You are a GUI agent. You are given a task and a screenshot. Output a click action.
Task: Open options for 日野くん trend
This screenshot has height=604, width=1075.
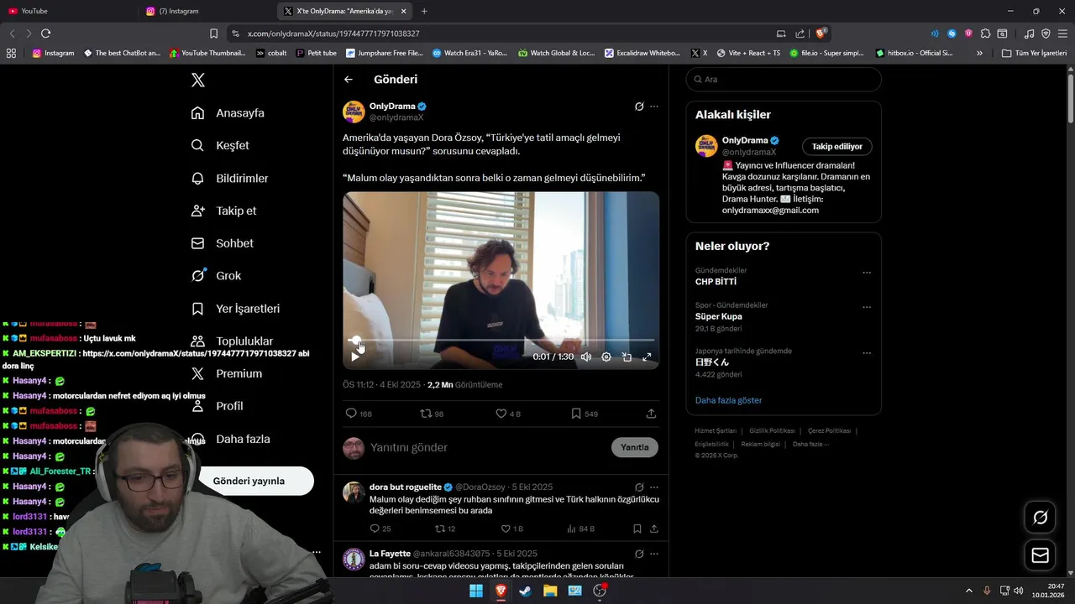(867, 353)
